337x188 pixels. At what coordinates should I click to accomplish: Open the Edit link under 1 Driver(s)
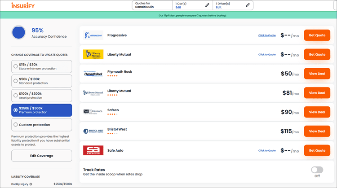(x=219, y=8)
